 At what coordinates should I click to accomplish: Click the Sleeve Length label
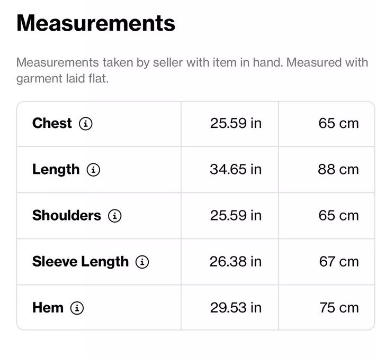80,261
